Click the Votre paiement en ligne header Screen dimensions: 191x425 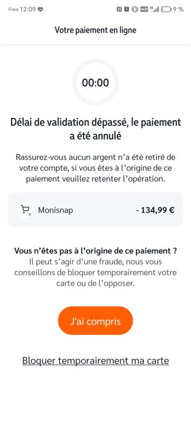click(95, 30)
